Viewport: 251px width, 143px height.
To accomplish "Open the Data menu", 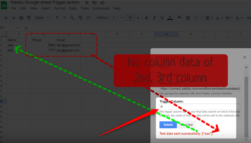I will 73,8.
